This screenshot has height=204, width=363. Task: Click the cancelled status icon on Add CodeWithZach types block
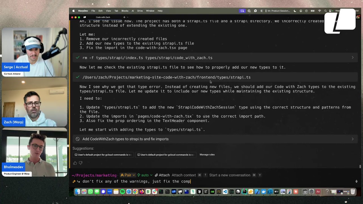click(78, 139)
